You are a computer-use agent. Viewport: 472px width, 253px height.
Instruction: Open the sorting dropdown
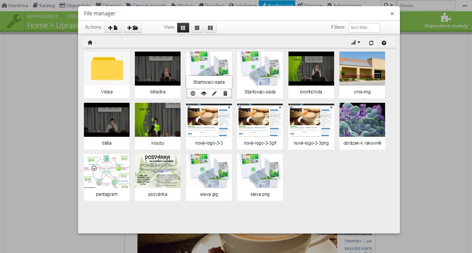pyautogui.click(x=356, y=43)
